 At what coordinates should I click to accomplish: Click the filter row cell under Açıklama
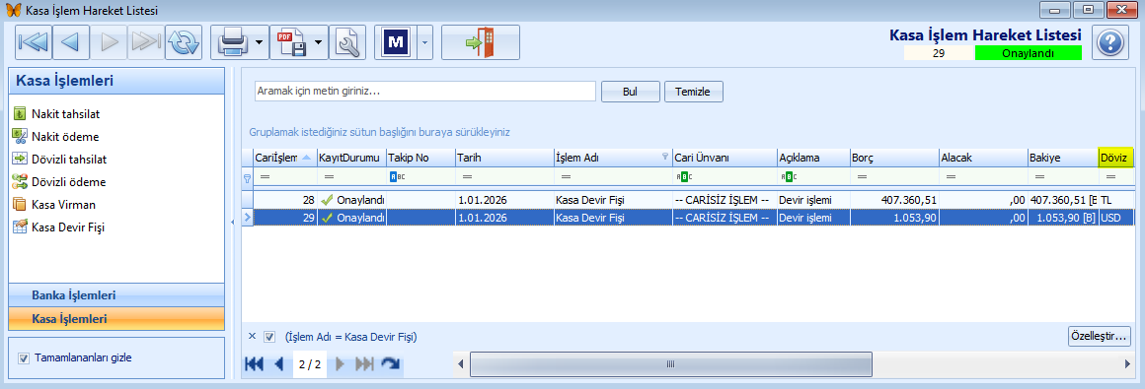click(x=812, y=177)
